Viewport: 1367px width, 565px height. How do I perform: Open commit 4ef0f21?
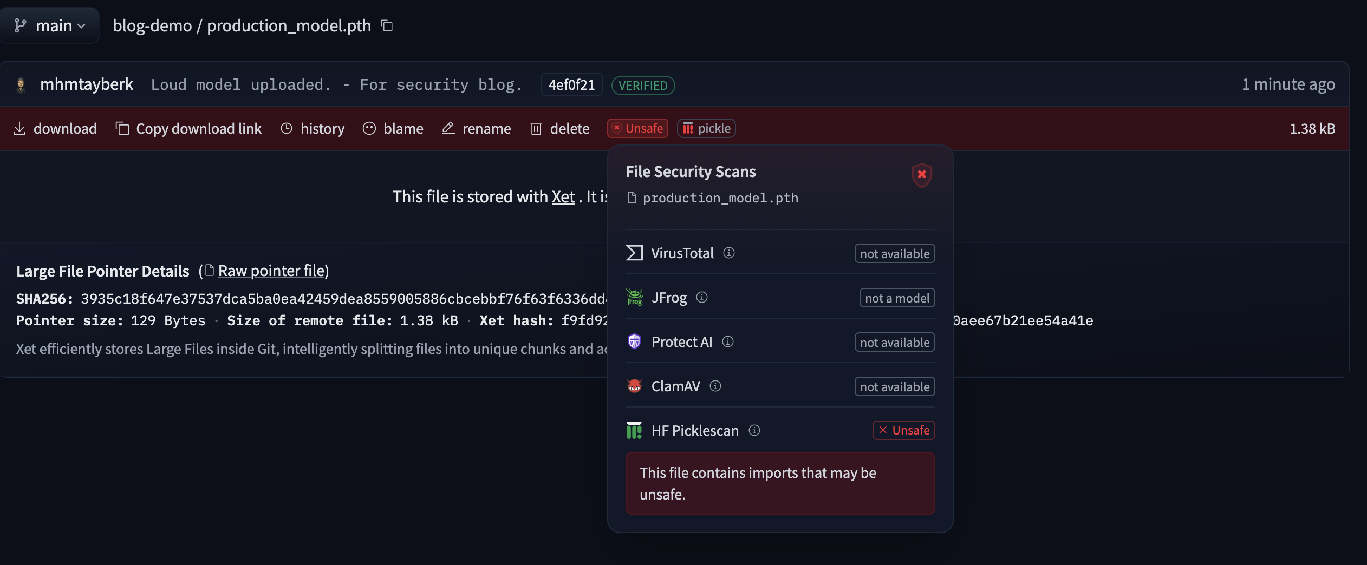(571, 85)
